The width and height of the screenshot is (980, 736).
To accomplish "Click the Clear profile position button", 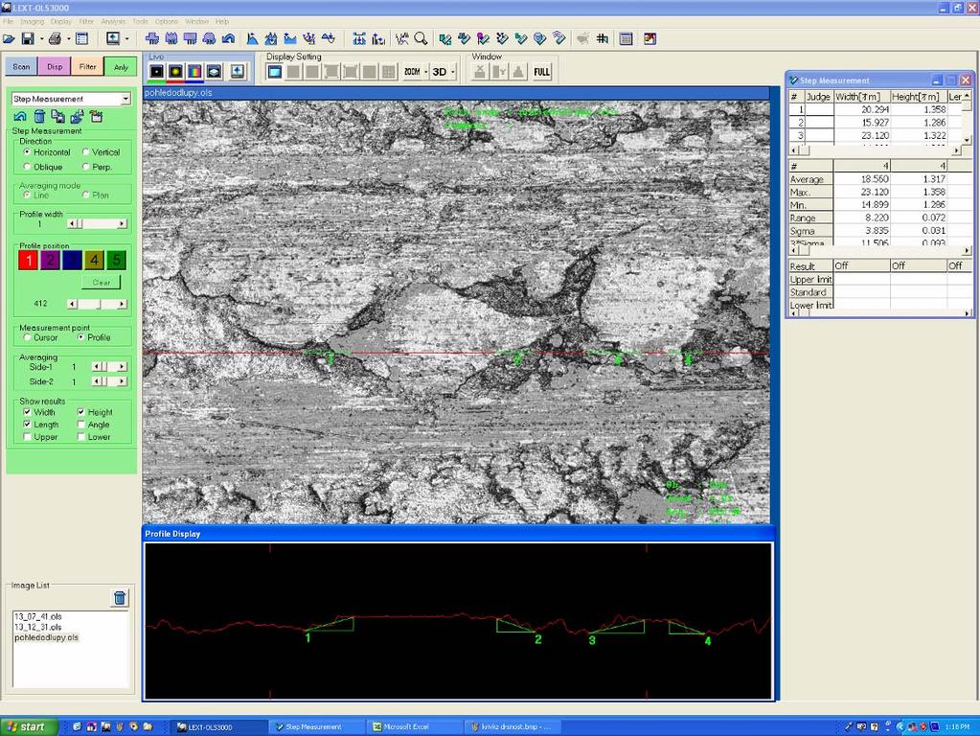I will [x=102, y=283].
